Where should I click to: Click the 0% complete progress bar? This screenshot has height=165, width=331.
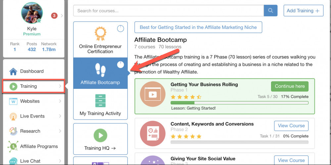239,142
